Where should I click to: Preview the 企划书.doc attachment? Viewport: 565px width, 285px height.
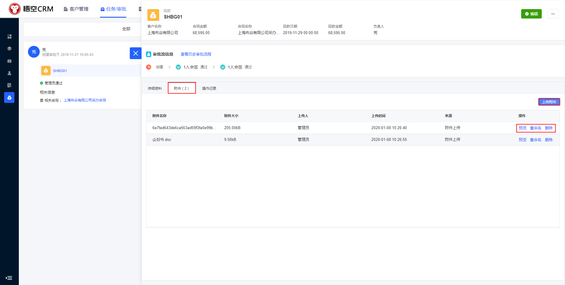[522, 140]
